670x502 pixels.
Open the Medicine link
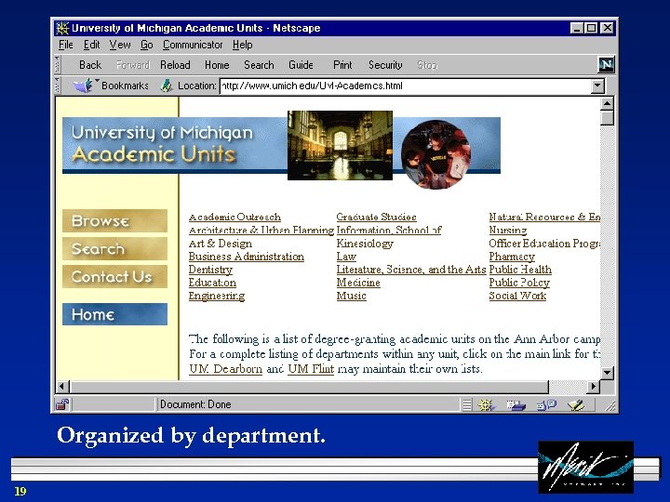pos(358,283)
